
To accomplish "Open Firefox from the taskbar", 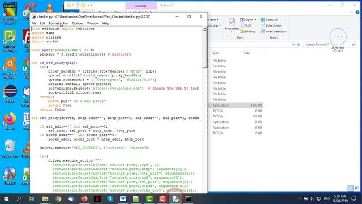I will (x=84, y=199).
